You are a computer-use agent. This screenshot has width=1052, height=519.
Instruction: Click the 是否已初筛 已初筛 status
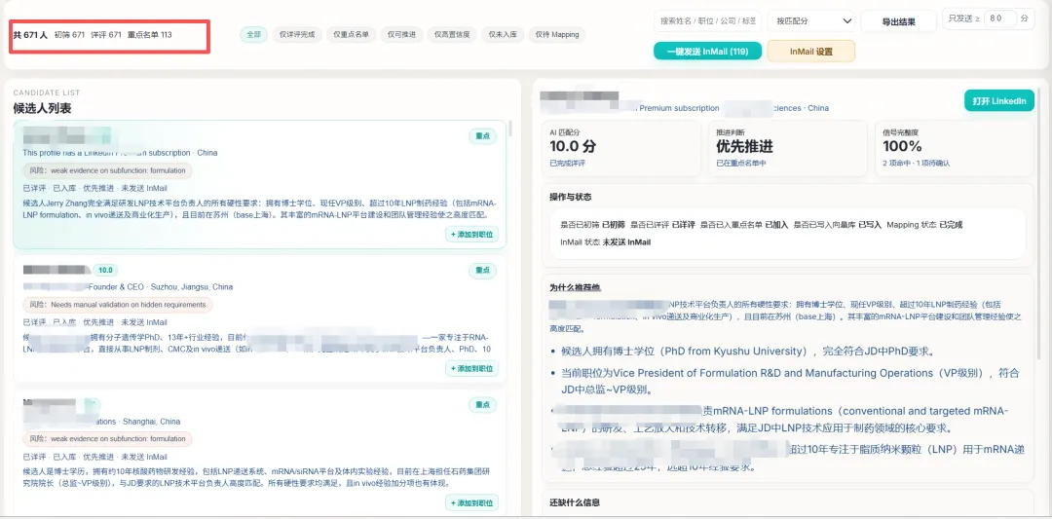click(x=592, y=225)
